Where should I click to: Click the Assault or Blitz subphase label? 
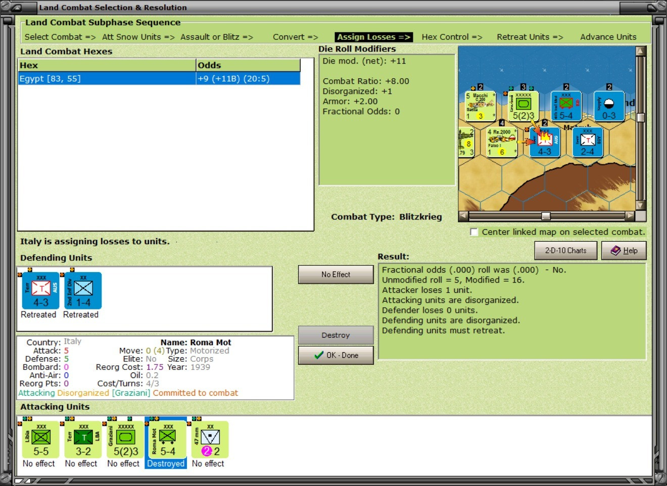click(217, 37)
